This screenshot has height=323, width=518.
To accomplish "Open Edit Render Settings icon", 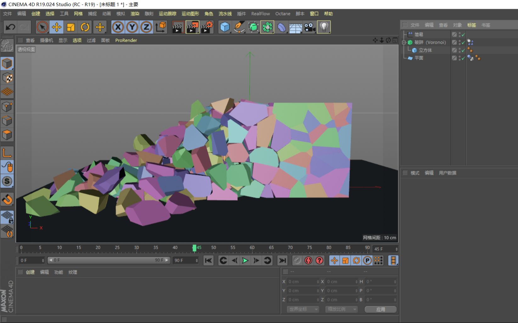I will click(207, 27).
